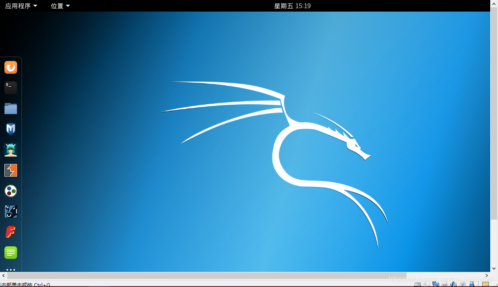Open the 位置 menu
This screenshot has height=287, width=498.
click(x=60, y=6)
